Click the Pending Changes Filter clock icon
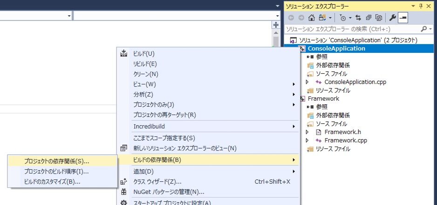The width and height of the screenshot is (437, 205). point(343,18)
